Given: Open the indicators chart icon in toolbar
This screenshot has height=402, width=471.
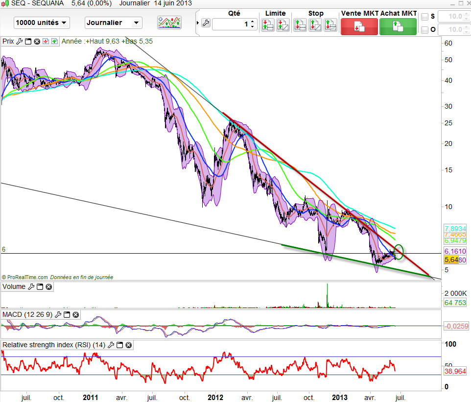Looking at the screenshot, I should [169, 23].
